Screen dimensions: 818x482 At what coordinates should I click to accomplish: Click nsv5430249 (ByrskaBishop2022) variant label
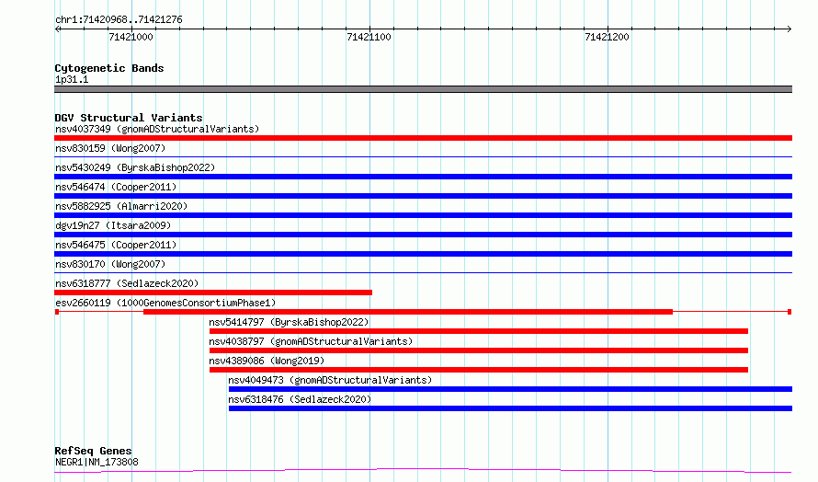click(x=135, y=167)
